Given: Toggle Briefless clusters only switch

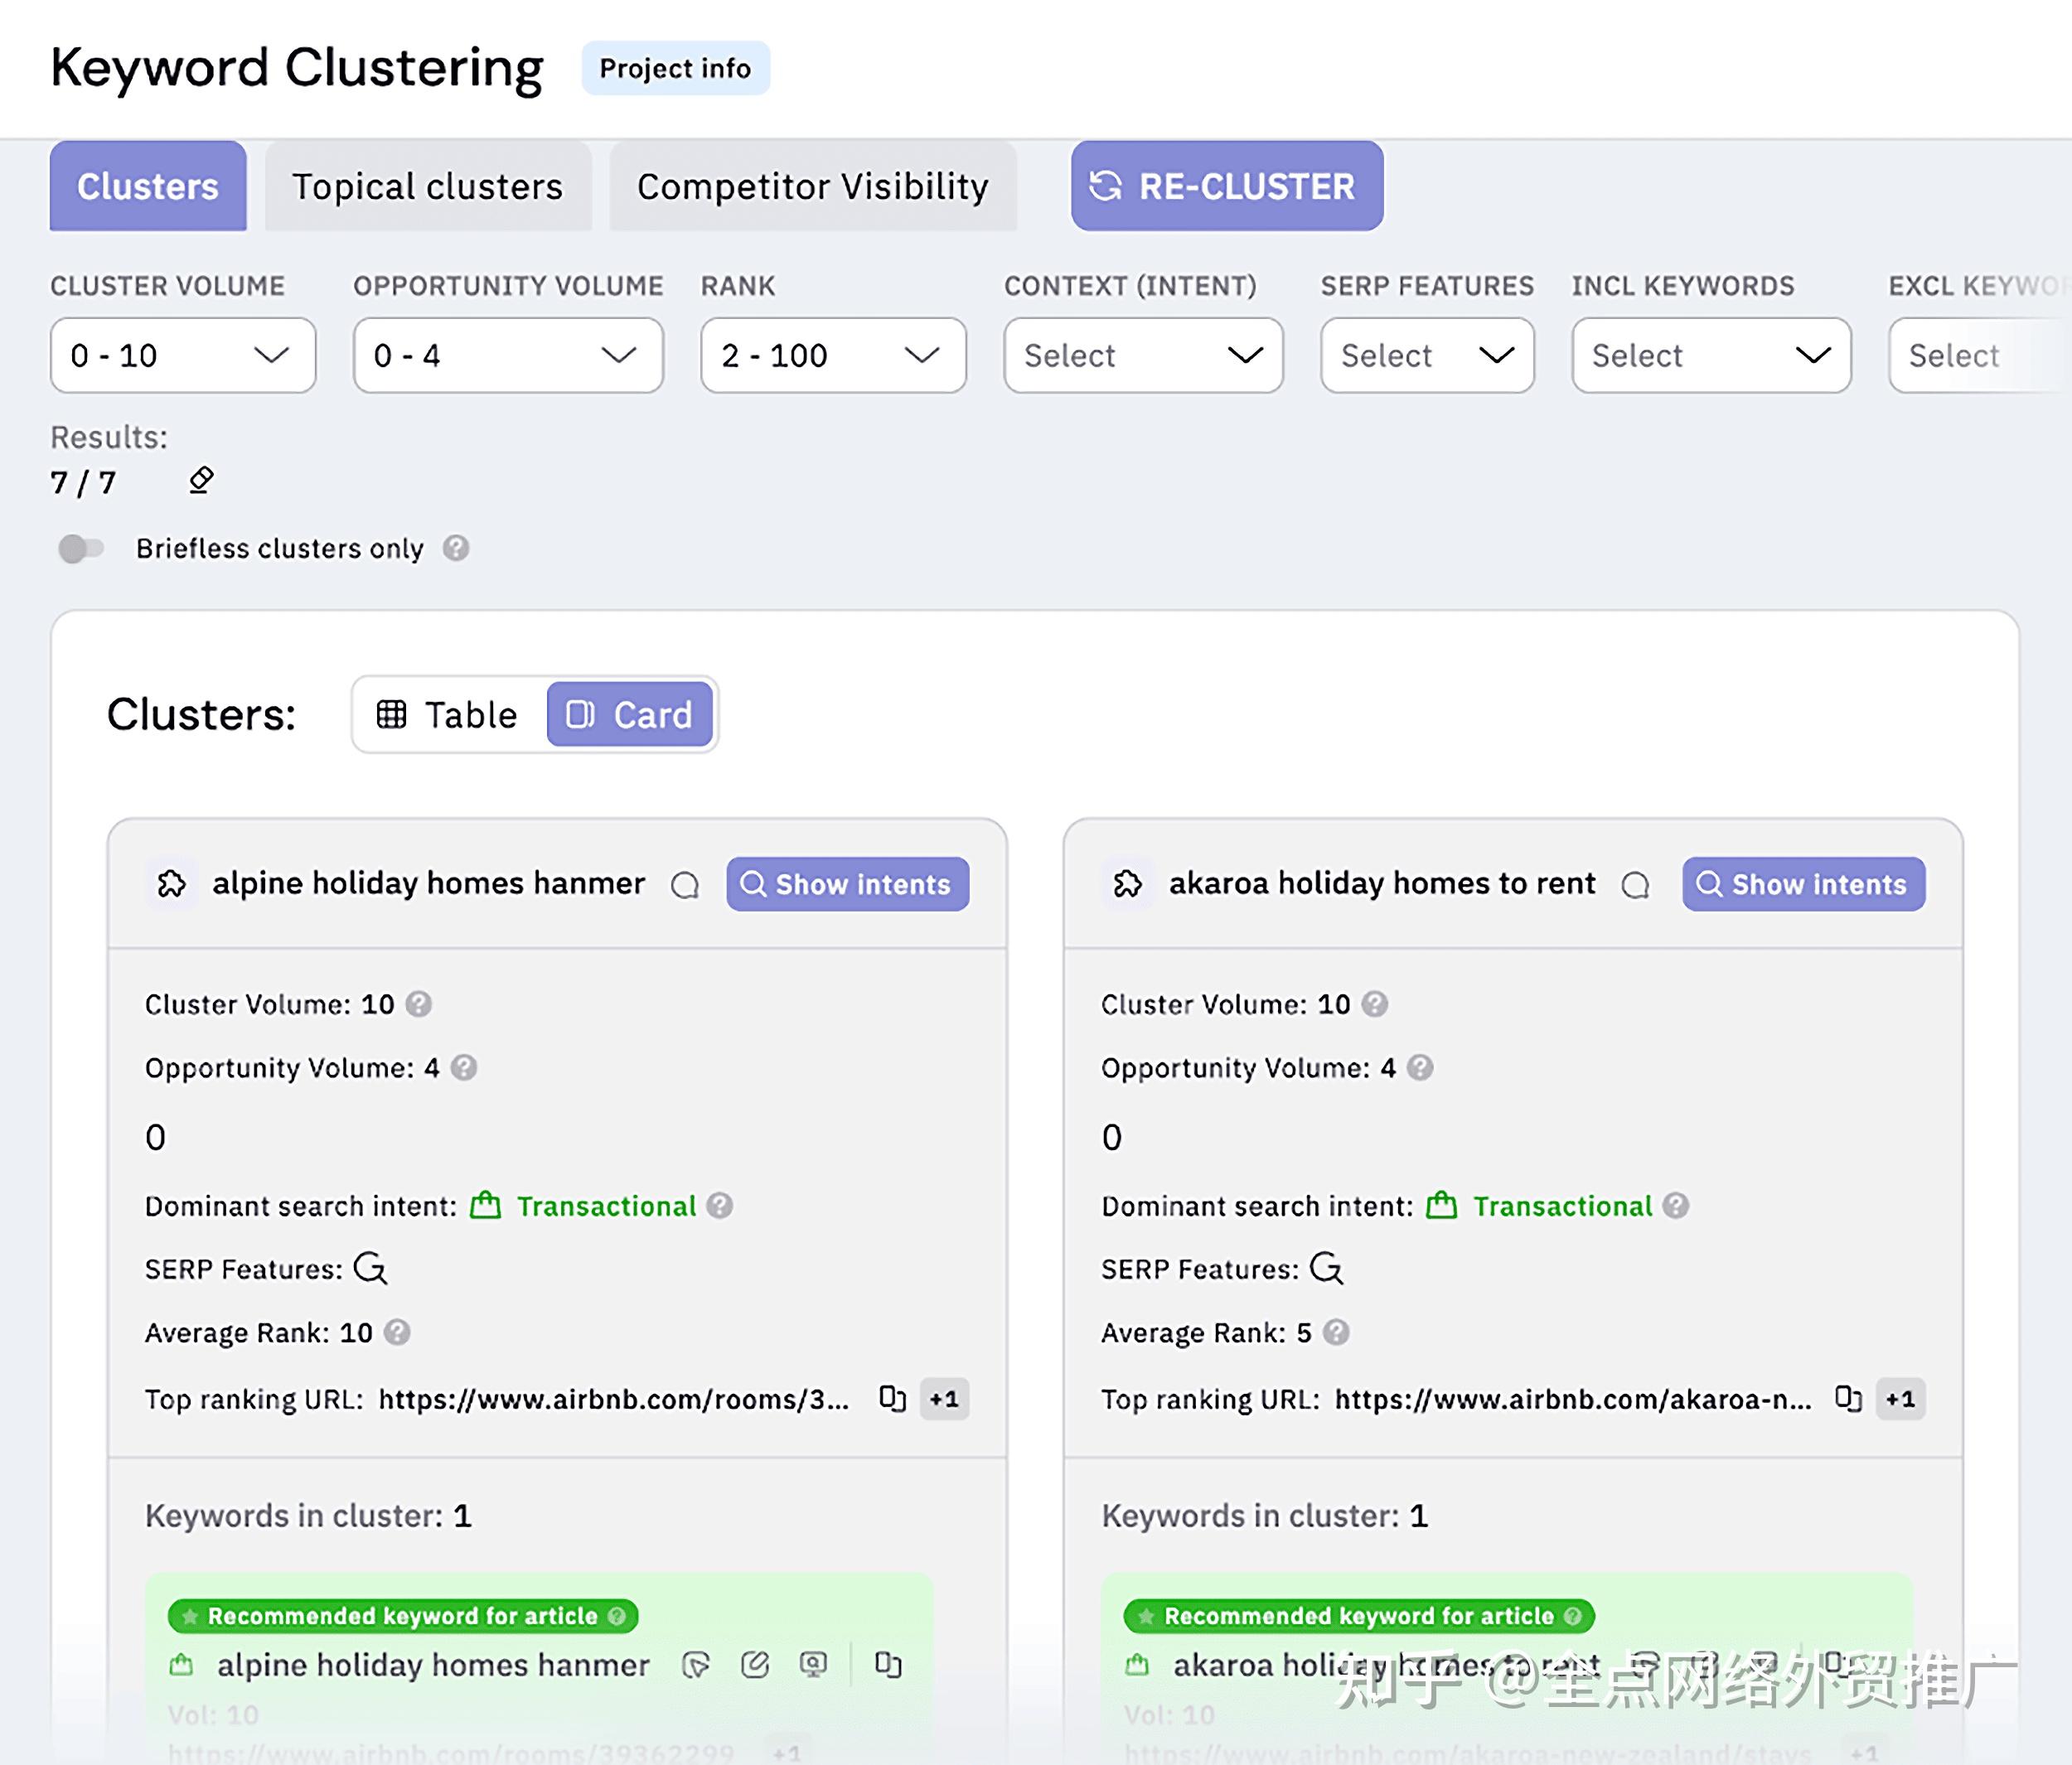Looking at the screenshot, I should coord(81,548).
